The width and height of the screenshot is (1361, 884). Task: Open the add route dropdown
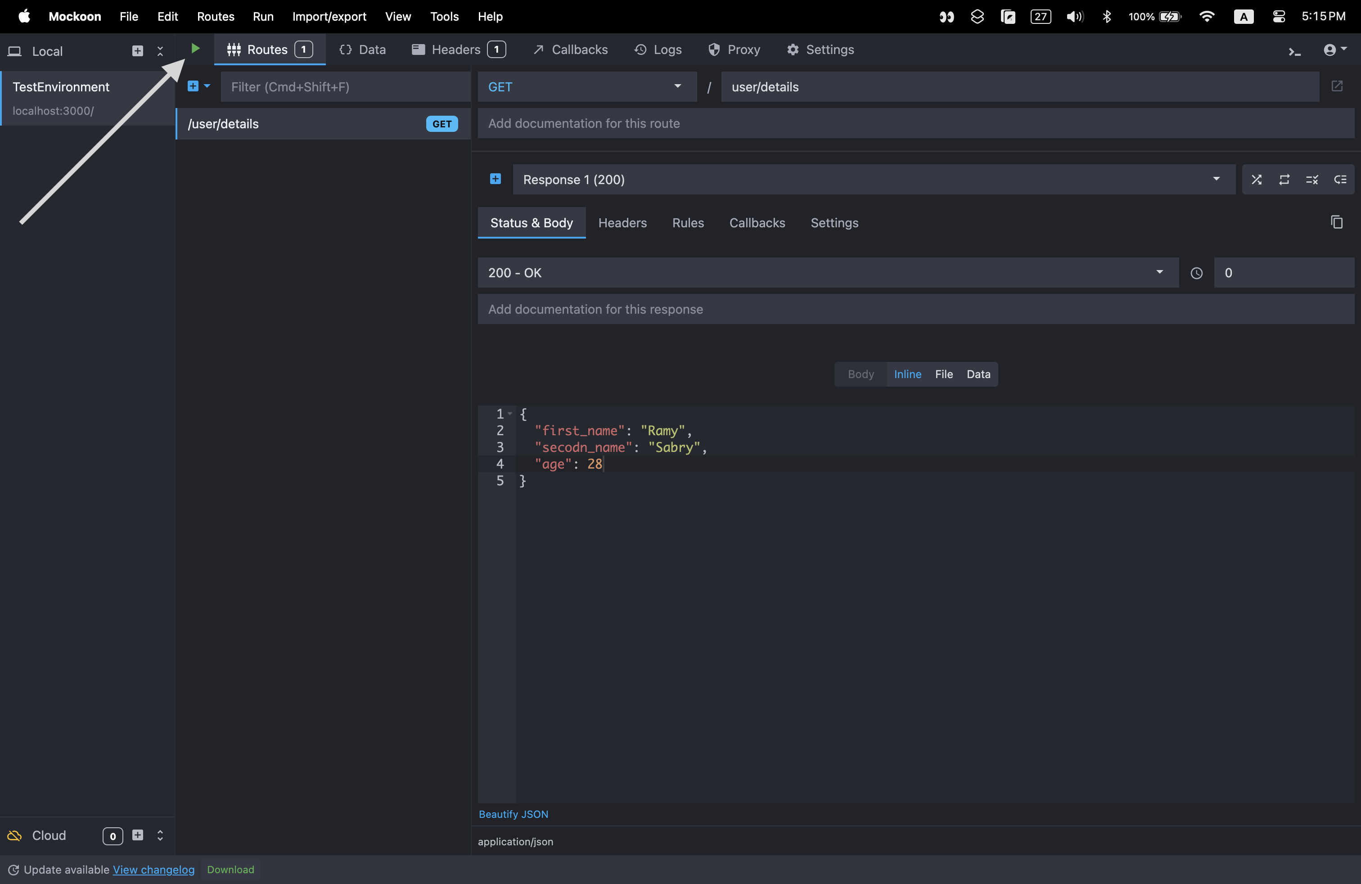pyautogui.click(x=199, y=86)
